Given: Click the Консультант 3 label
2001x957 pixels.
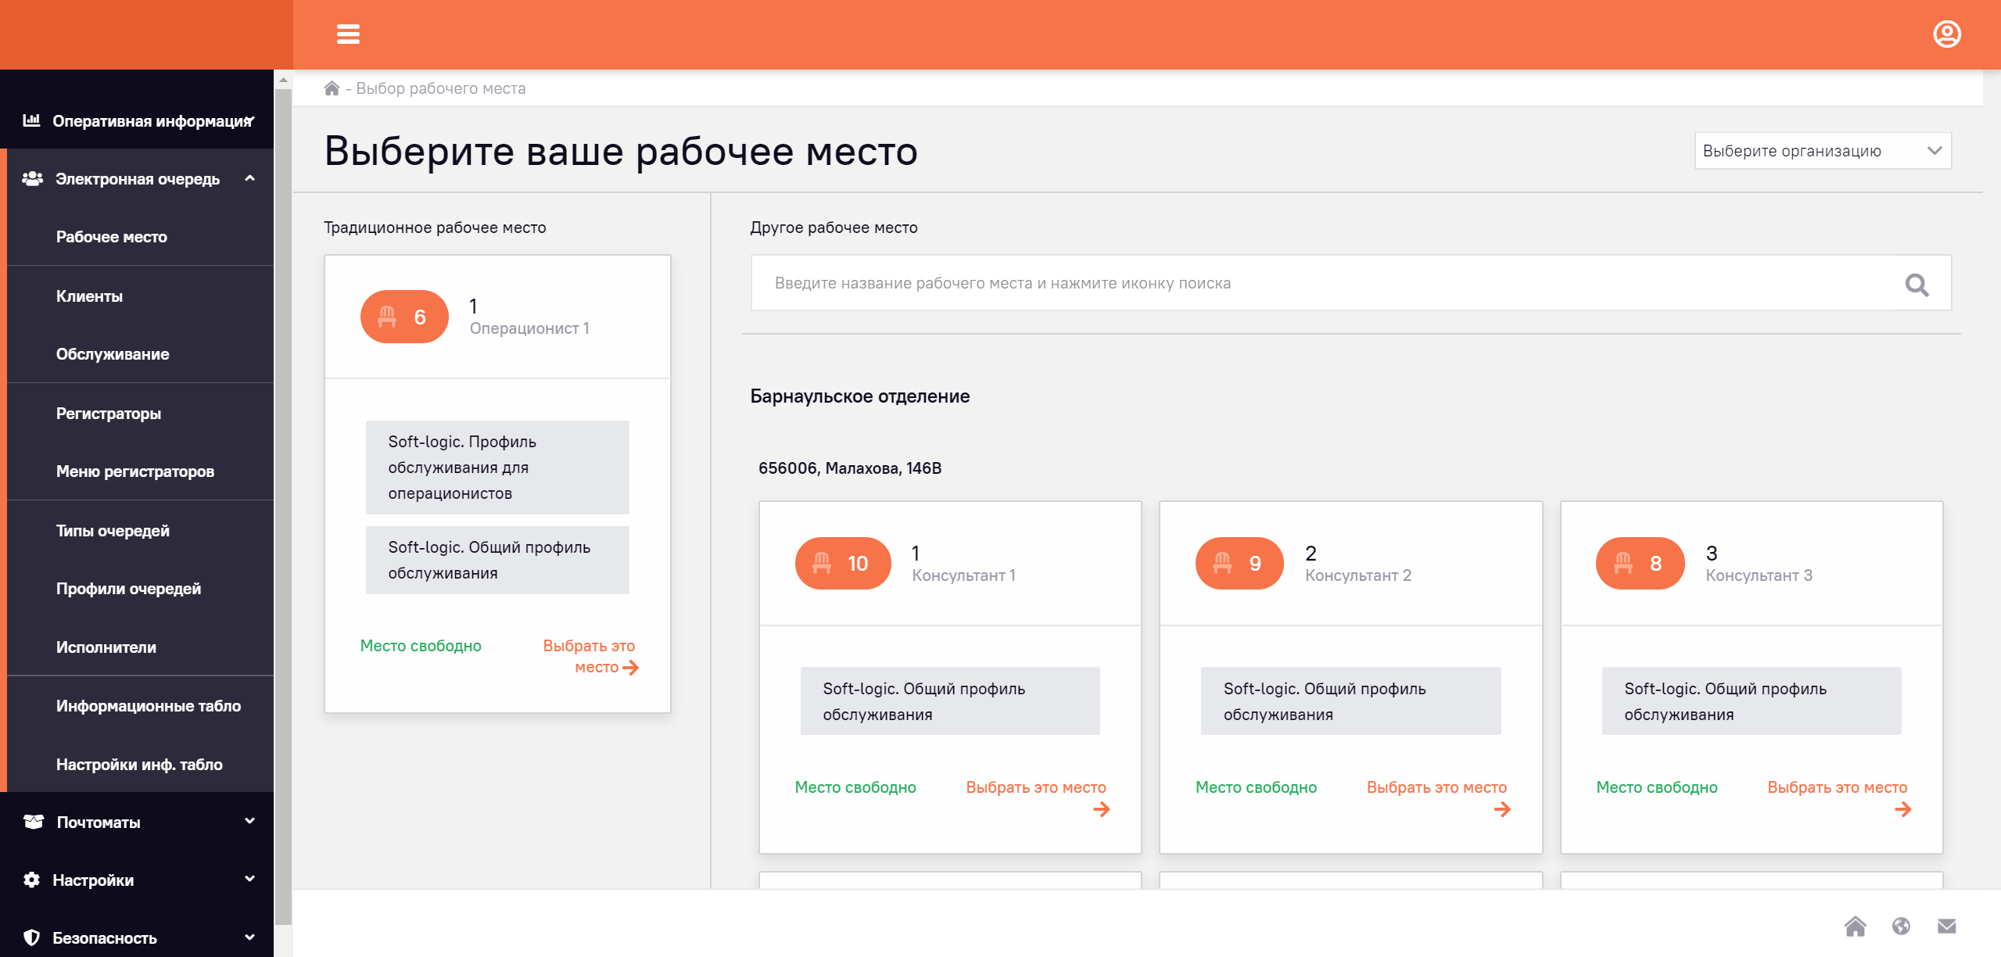Looking at the screenshot, I should pyautogui.click(x=1759, y=575).
